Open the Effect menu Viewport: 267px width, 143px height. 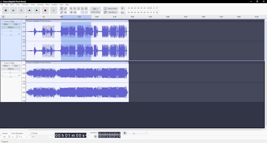click(x=48, y=5)
